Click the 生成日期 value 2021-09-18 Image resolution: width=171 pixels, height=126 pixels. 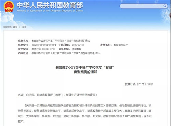click(78, 45)
